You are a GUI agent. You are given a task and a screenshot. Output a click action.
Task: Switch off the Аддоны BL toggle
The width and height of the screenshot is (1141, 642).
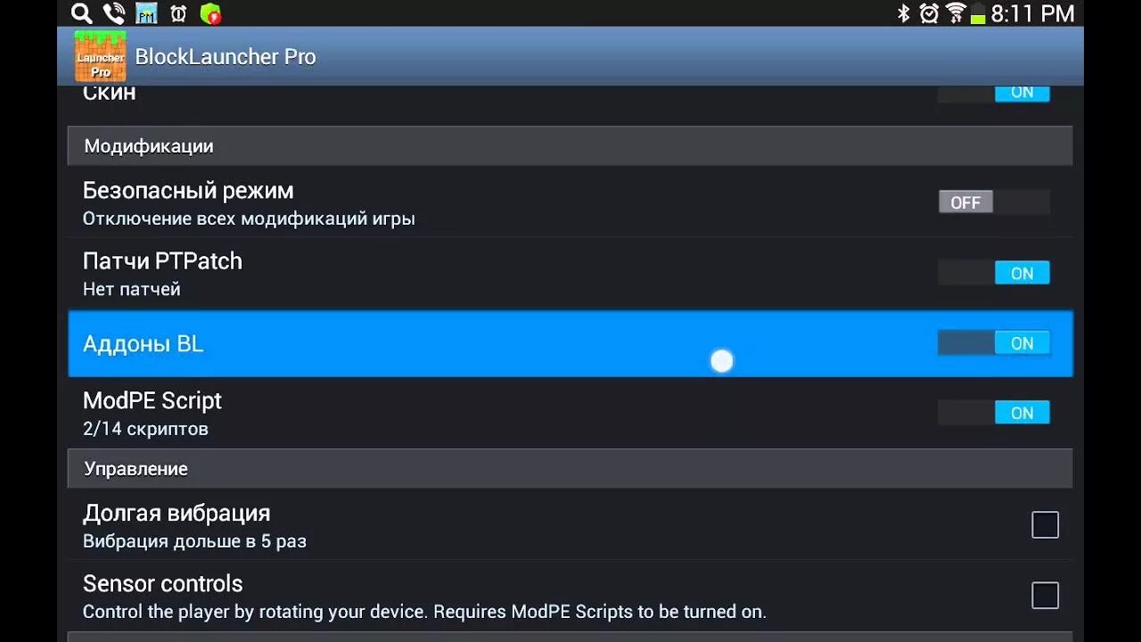click(x=994, y=343)
